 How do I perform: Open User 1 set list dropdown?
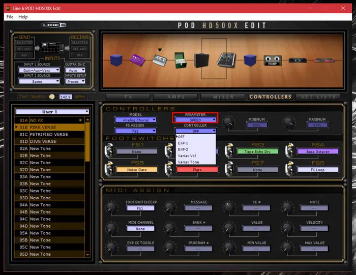click(x=52, y=111)
